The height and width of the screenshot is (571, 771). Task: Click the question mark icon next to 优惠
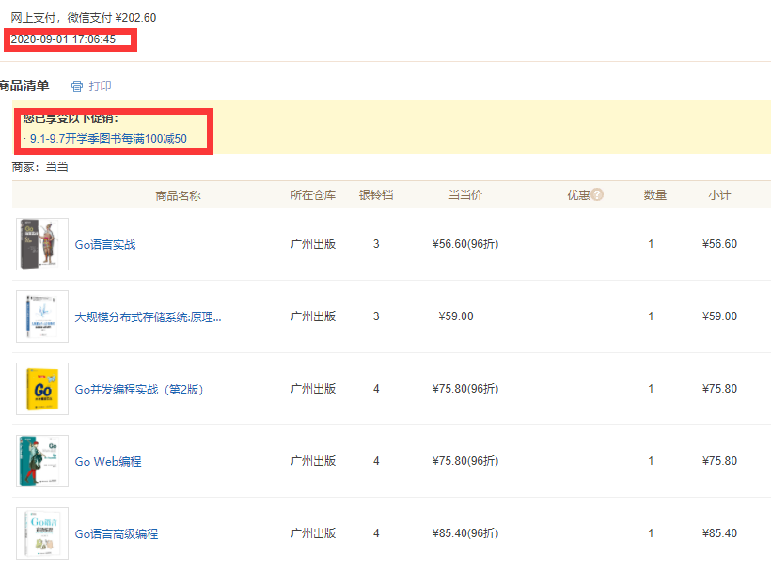[x=597, y=195]
